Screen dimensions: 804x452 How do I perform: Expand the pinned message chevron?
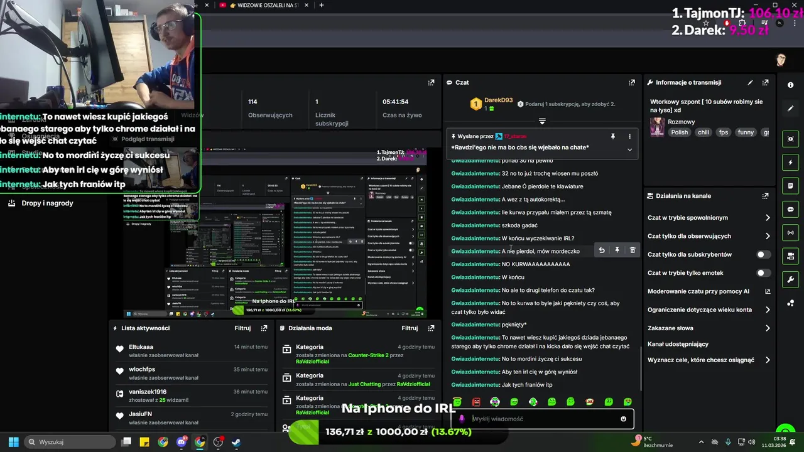(629, 149)
